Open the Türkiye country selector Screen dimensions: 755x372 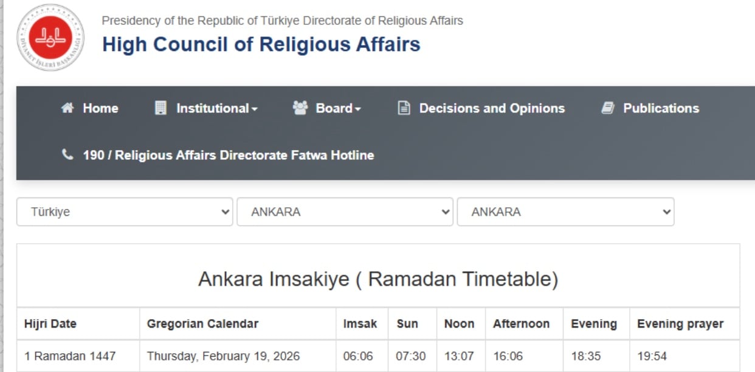[125, 212]
